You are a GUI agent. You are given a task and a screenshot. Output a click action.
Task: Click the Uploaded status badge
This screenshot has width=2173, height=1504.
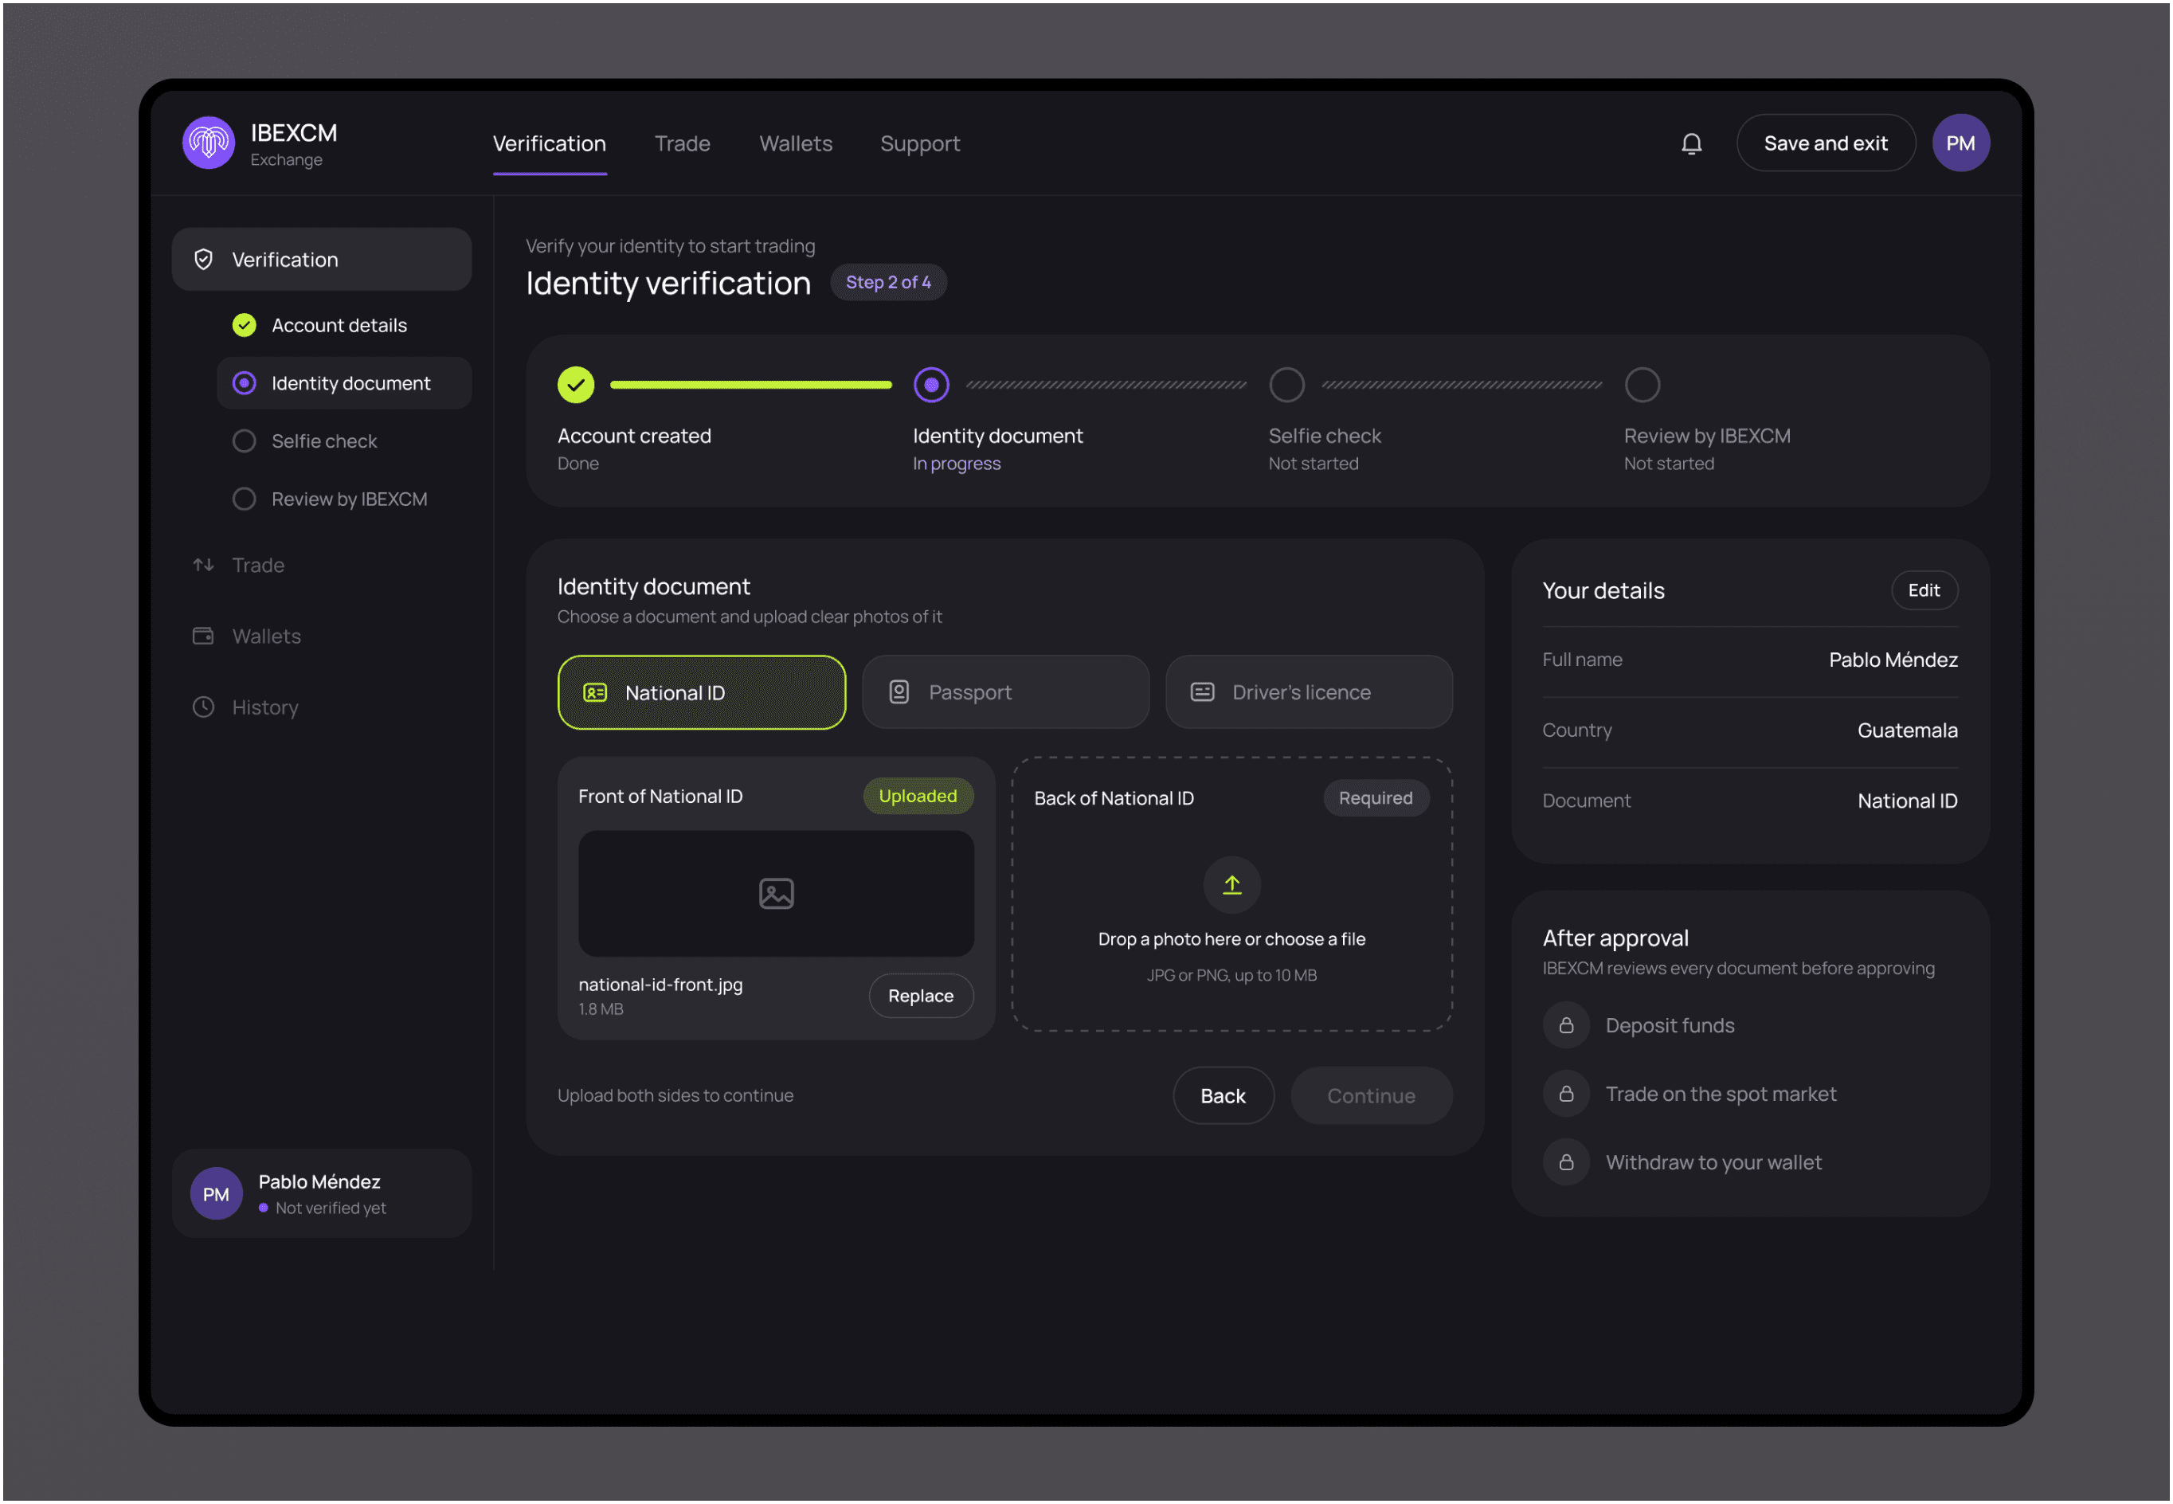[918, 797]
